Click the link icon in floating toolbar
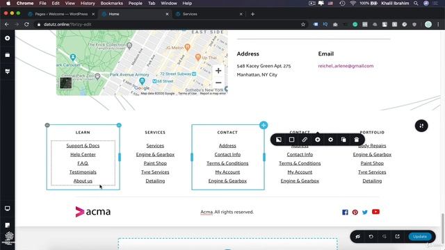Viewport: 445px width, 250px height. (305, 140)
